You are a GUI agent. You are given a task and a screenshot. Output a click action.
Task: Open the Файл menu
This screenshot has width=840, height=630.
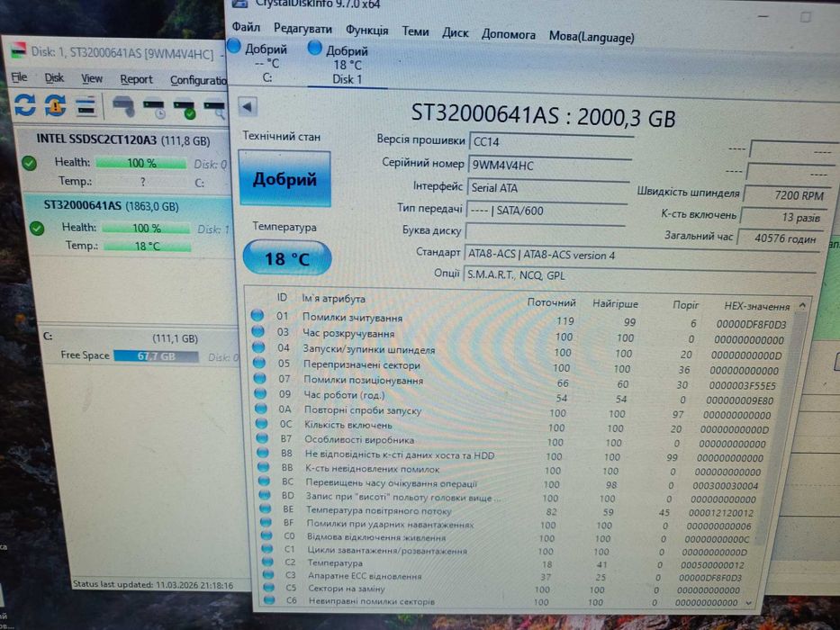click(x=246, y=27)
